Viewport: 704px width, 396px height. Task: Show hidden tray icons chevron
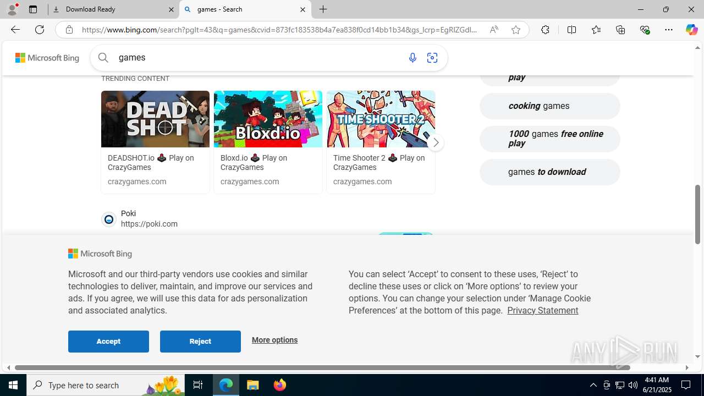[x=593, y=385]
